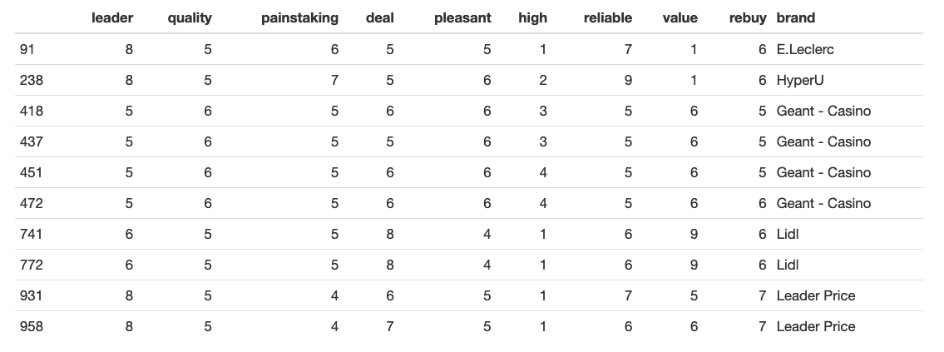The image size is (944, 352).
Task: Select the 'brand' column header
Action: 796,18
